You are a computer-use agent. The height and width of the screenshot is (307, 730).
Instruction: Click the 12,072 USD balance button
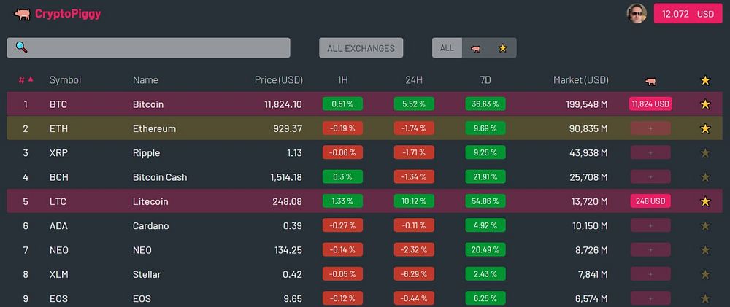[x=686, y=14]
